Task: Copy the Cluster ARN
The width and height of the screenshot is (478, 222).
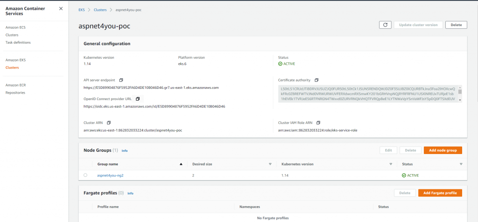Action: (x=108, y=123)
